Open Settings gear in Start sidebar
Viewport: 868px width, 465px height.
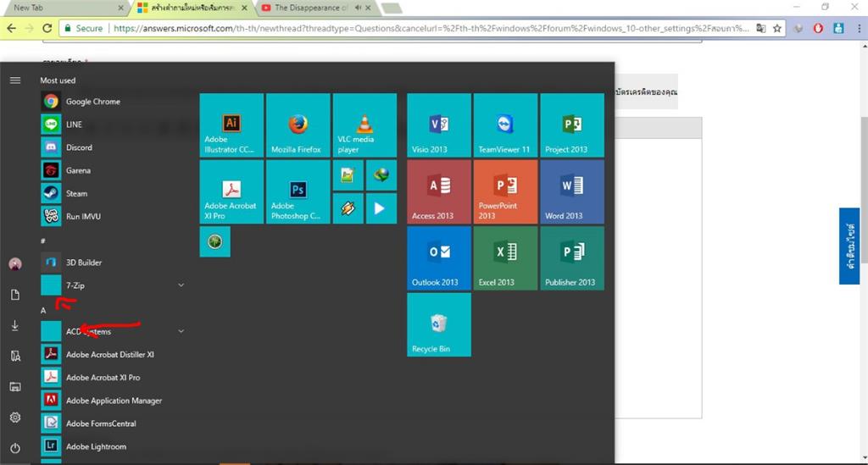(x=15, y=418)
